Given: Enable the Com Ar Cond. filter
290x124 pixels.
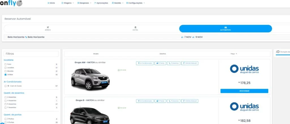Looking at the screenshot, I should 5,86.
